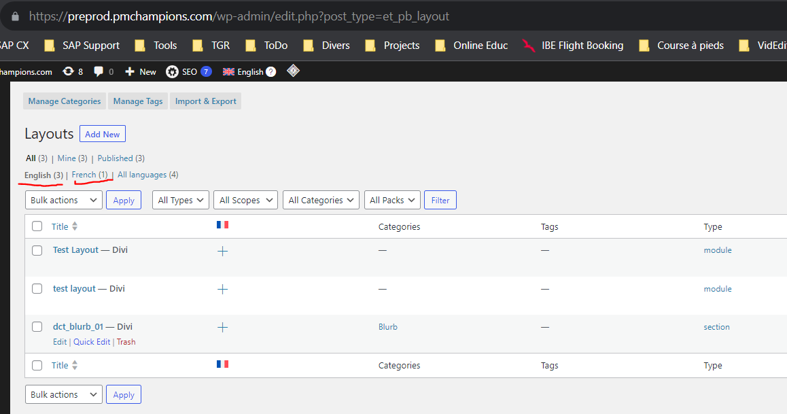Tick checkbox for lowercase test layout row

pos(37,288)
